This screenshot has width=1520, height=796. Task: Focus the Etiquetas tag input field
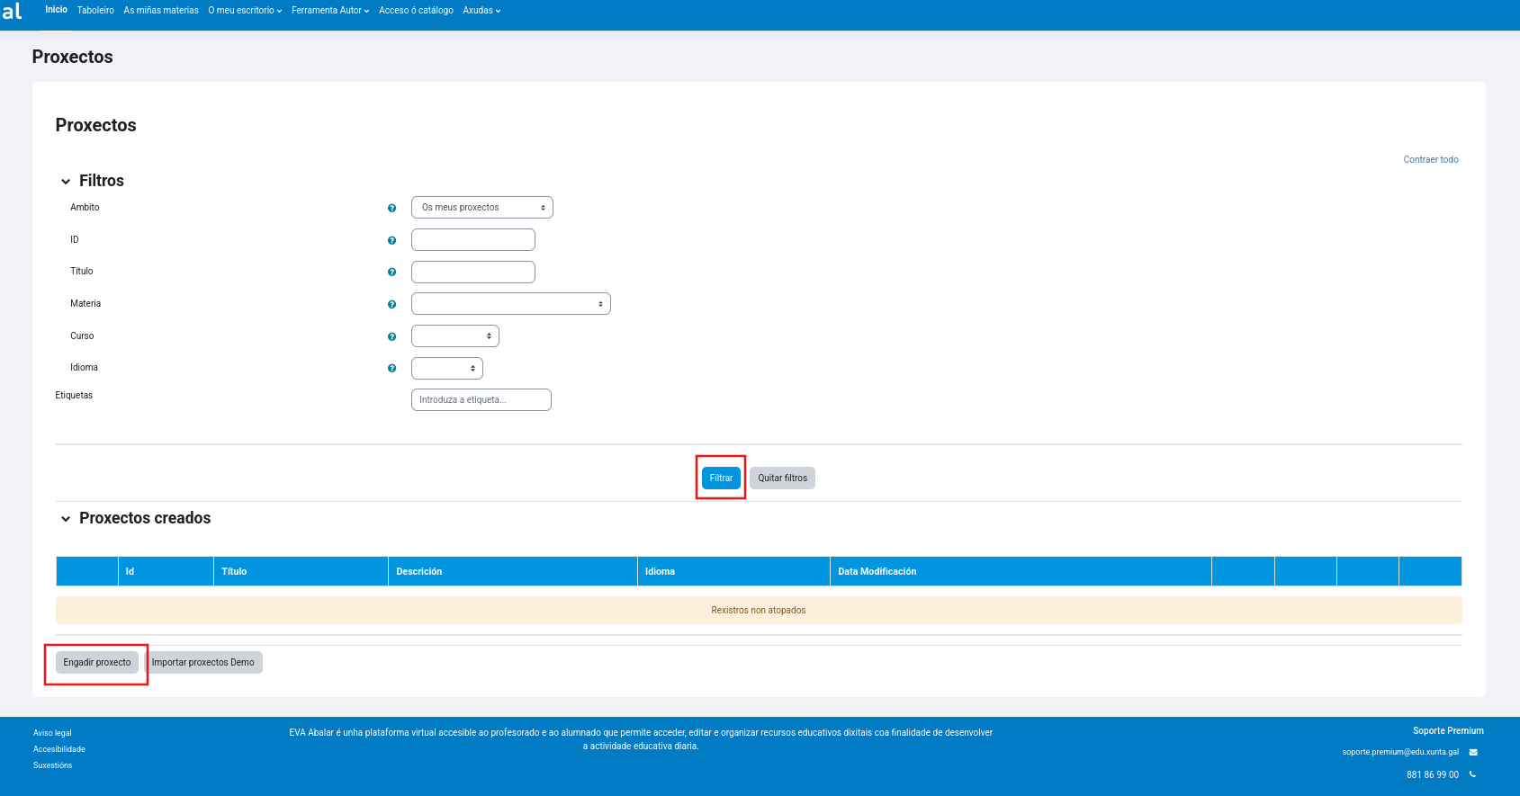tap(481, 400)
